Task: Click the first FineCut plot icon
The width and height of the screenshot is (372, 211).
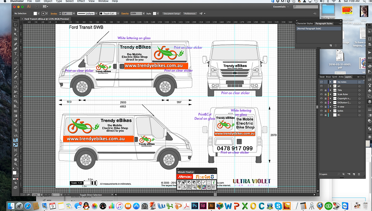Action: point(179,182)
